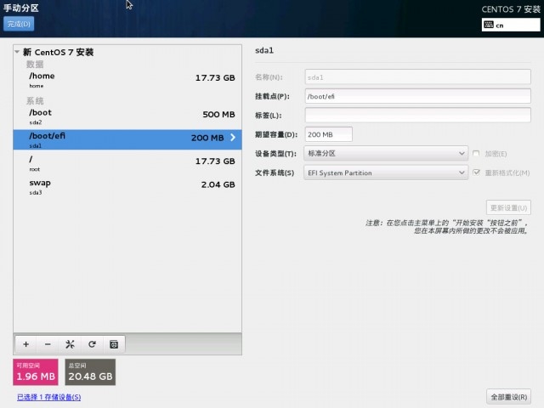Click the keyboard layout icon next to cn
The image size is (544, 408).
tap(489, 25)
